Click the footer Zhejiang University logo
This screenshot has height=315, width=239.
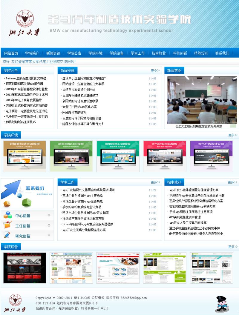[x=15, y=303]
